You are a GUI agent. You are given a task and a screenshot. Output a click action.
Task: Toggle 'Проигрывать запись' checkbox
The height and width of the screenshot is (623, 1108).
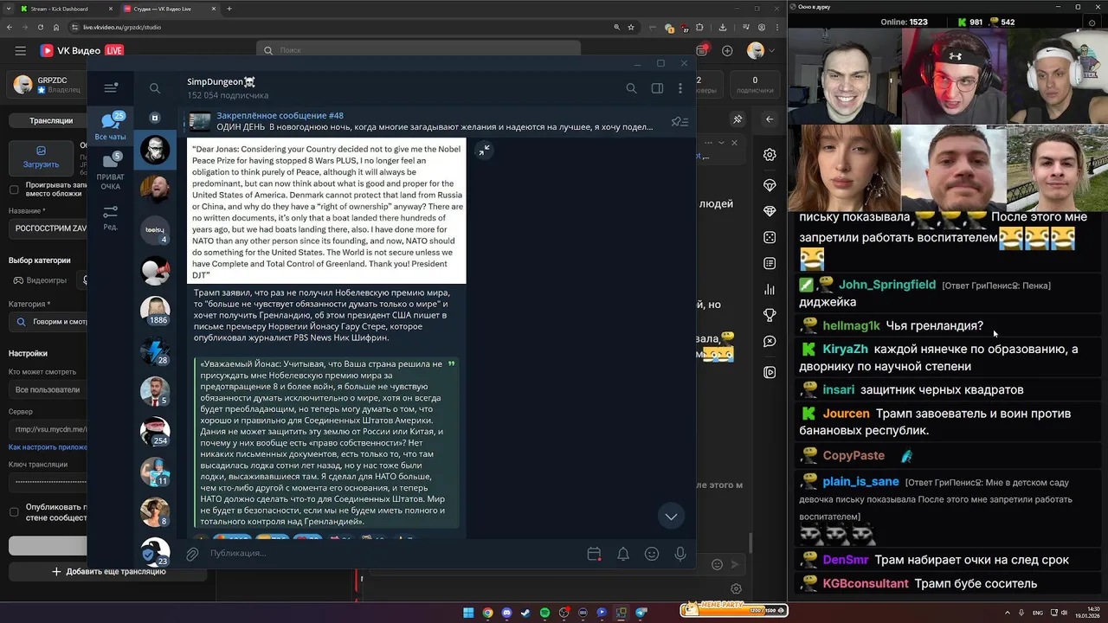(x=14, y=189)
